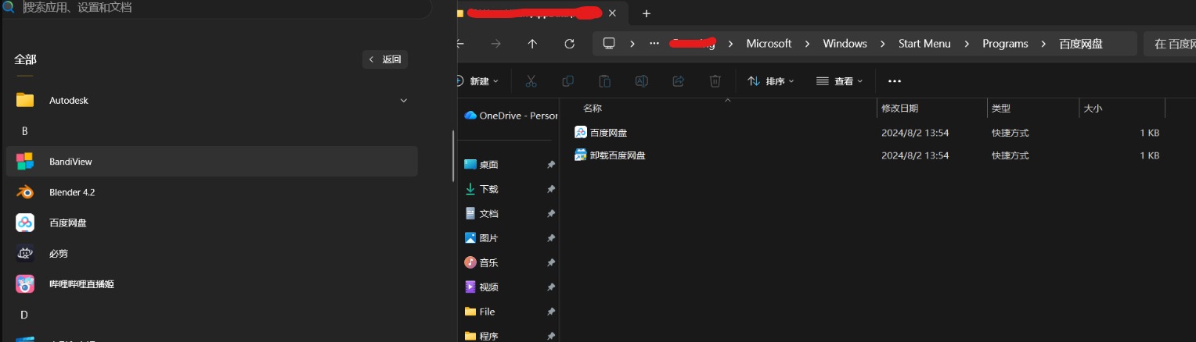Click the 百度网盘 breadcrumb segment

pyautogui.click(x=1081, y=44)
